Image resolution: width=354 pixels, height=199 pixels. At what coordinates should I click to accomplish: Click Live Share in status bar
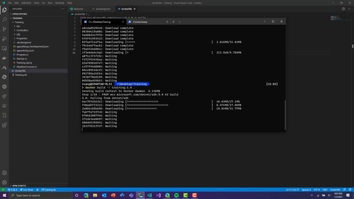(x=27, y=190)
